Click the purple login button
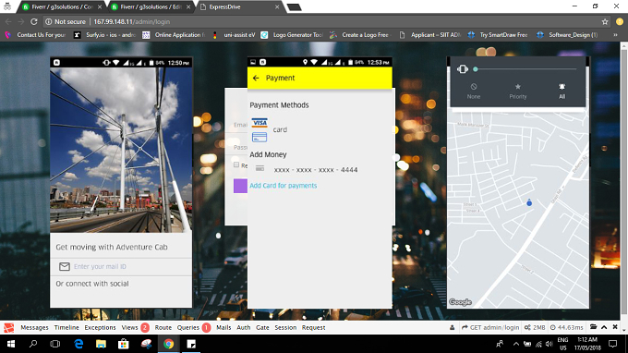 [x=240, y=186]
